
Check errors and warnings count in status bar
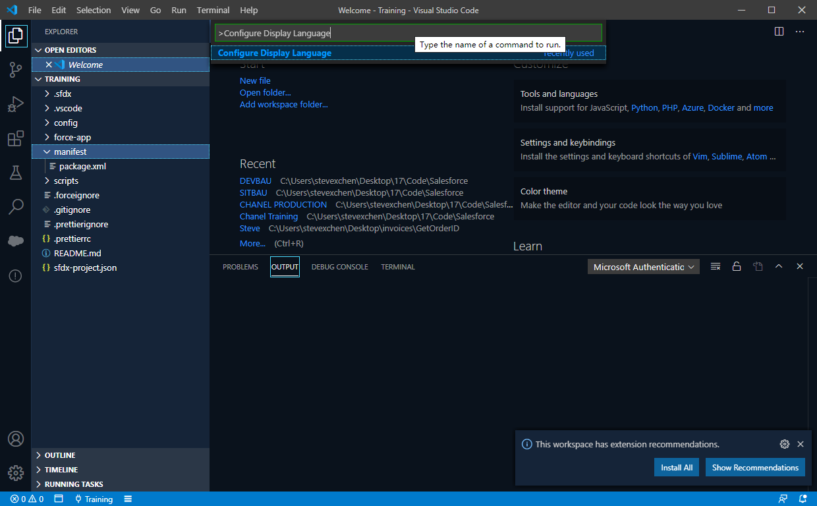[x=23, y=499]
